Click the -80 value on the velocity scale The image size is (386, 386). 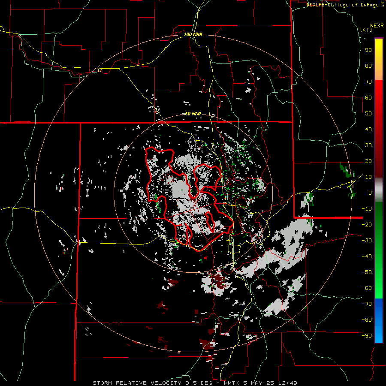(367, 320)
